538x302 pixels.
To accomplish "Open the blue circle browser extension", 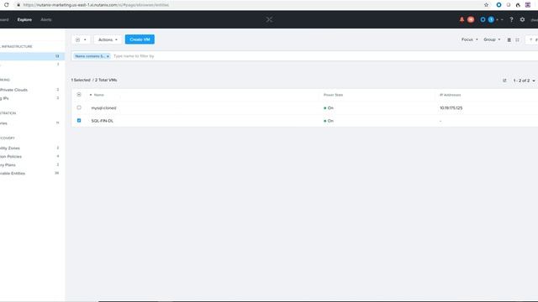I will (x=498, y=5).
